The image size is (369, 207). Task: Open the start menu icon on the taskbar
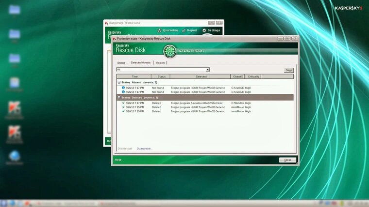pyautogui.click(x=3, y=203)
